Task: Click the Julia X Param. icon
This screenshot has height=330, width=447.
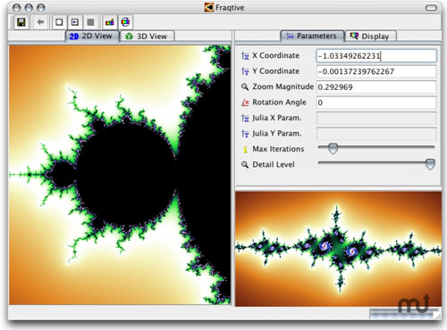Action: [x=245, y=118]
